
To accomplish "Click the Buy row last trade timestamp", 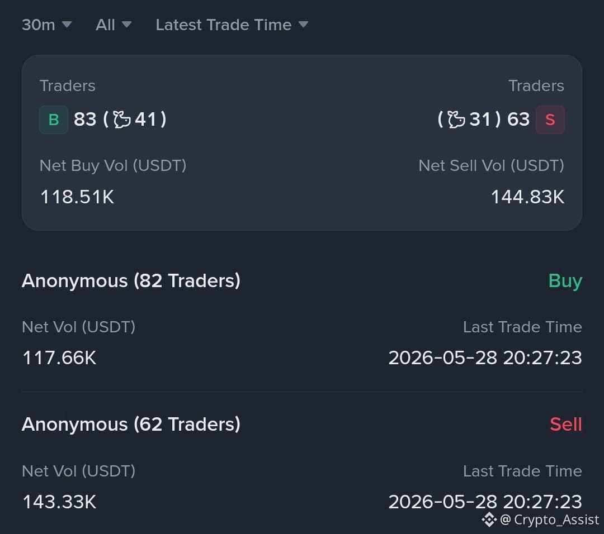I will [x=485, y=358].
